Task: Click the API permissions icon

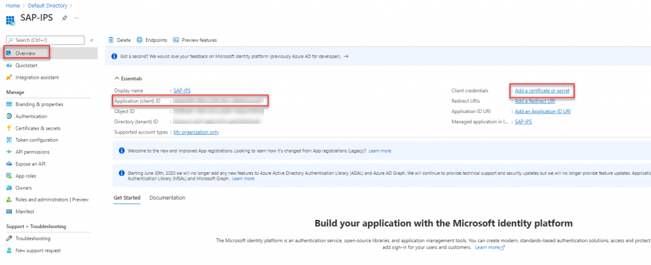Action: [x=9, y=152]
